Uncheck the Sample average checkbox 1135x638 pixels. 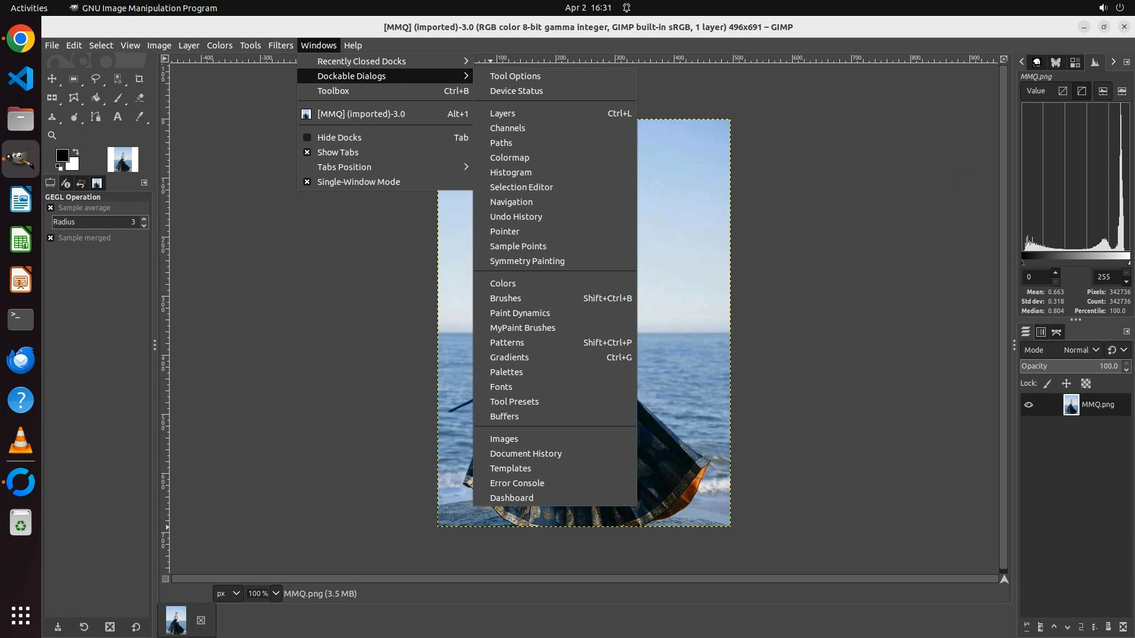[51, 208]
